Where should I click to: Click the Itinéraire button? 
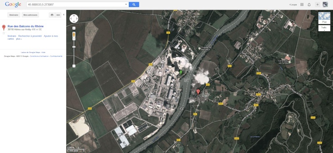(14, 15)
